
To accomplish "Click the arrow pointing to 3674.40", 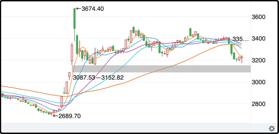I will [79, 9].
